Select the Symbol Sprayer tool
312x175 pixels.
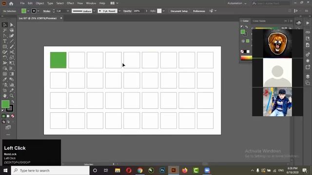click(5, 85)
